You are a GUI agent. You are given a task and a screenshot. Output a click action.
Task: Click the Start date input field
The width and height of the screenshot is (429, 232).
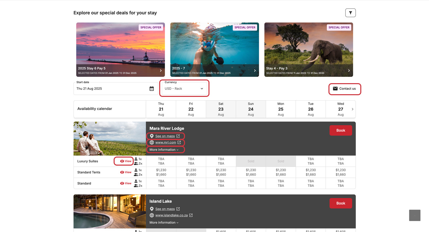click(116, 89)
